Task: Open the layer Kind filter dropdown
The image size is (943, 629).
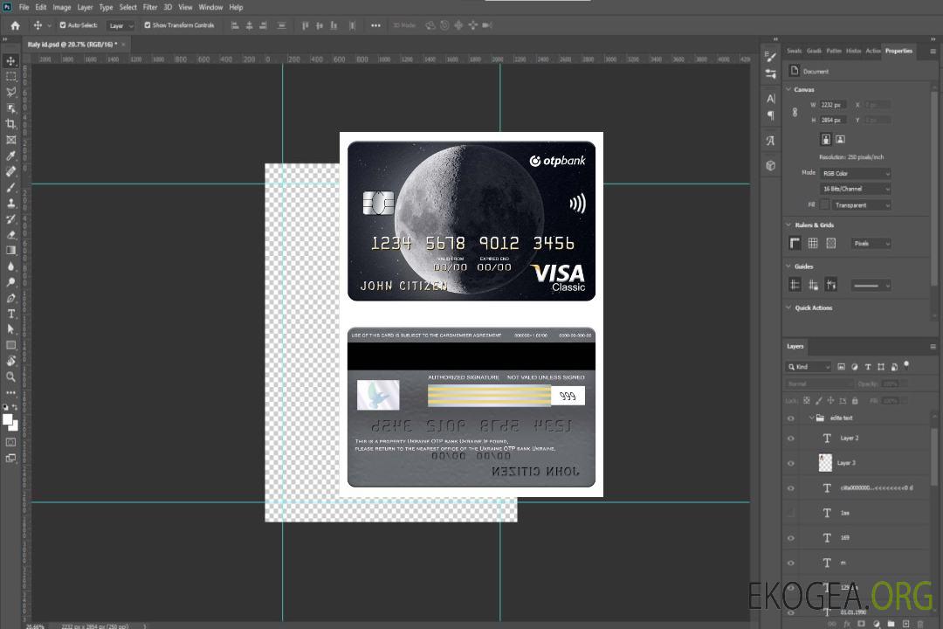Action: pyautogui.click(x=809, y=367)
